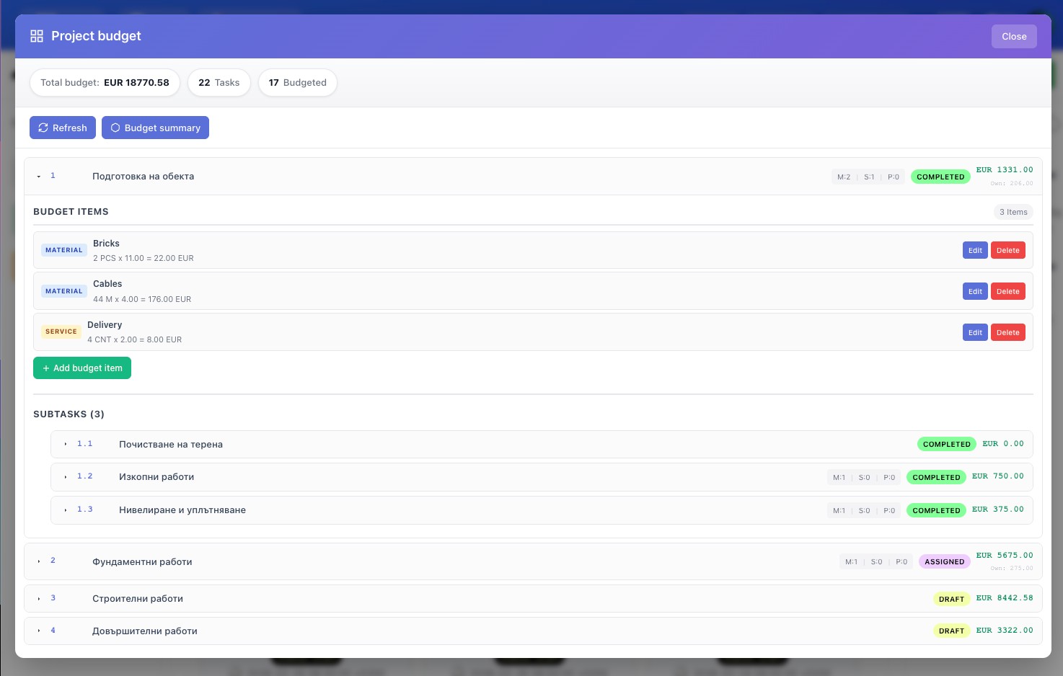Collapse task 1 Подготовка на обекта

point(39,175)
